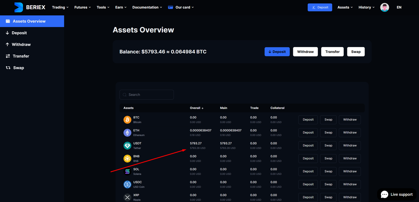This screenshot has width=419, height=202.
Task: Open the user profile avatar
Action: (x=385, y=7)
